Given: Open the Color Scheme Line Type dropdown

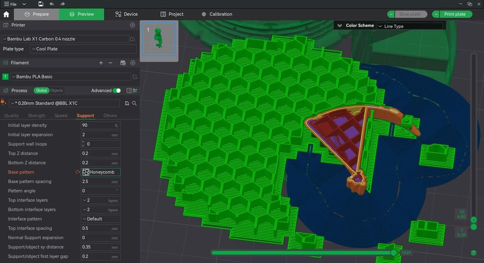Looking at the screenshot, I should (x=409, y=26).
